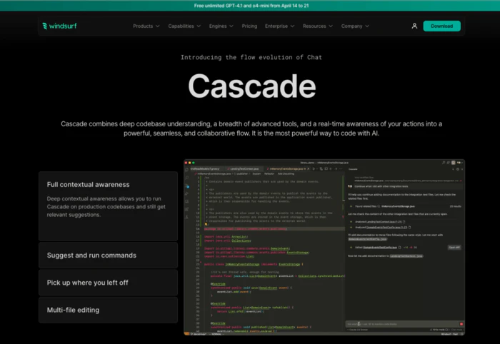Open Run and Debug in the IDE sidebar

point(187,193)
